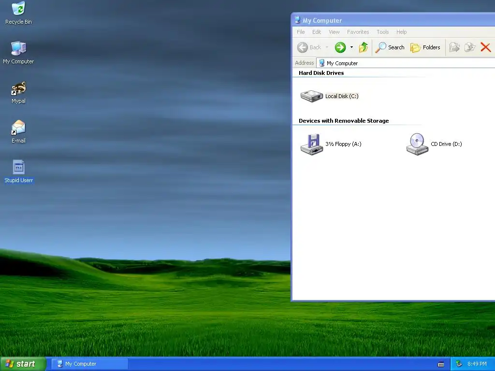
Task: Click the keyboard icon on taskbar
Action: [x=441, y=364]
